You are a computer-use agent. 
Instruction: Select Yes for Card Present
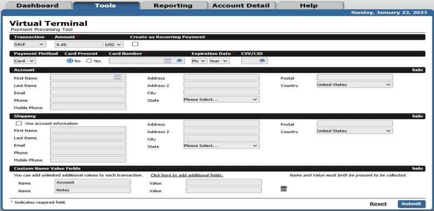coord(89,61)
